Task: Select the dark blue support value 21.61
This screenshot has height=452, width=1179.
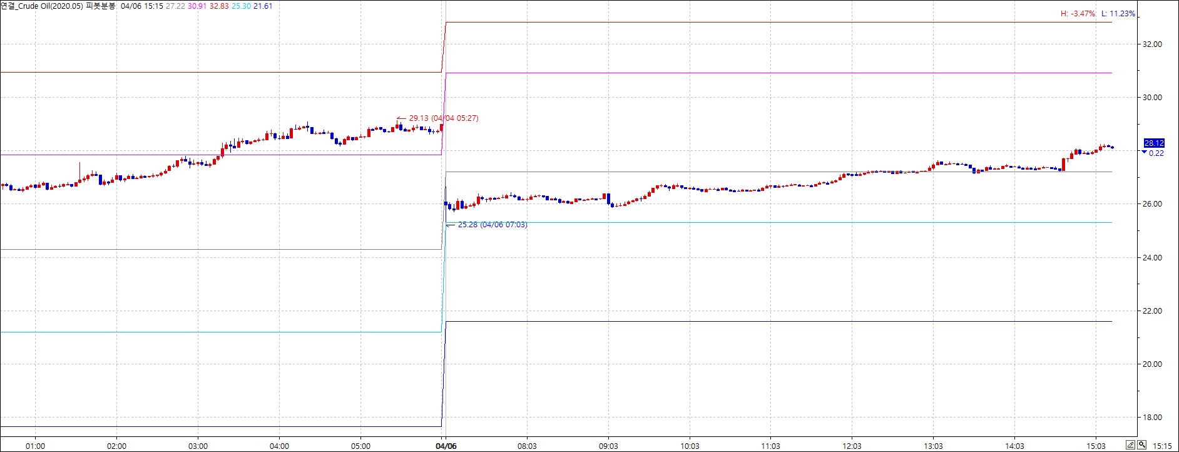Action: [263, 6]
